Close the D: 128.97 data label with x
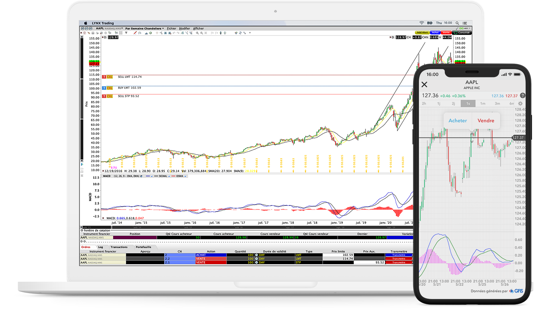 pyautogui.click(x=103, y=37)
